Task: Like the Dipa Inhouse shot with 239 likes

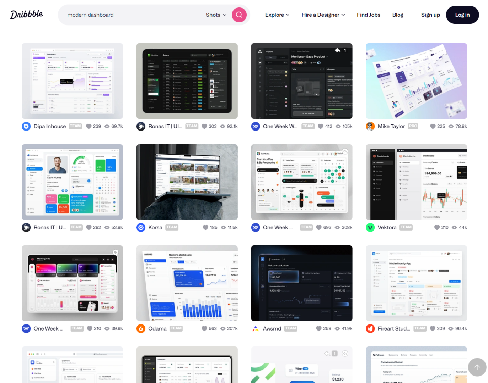Action: coord(89,126)
